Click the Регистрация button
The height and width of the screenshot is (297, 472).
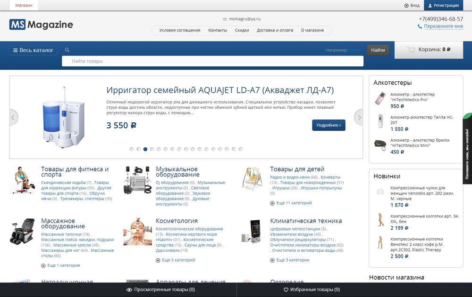click(443, 5)
